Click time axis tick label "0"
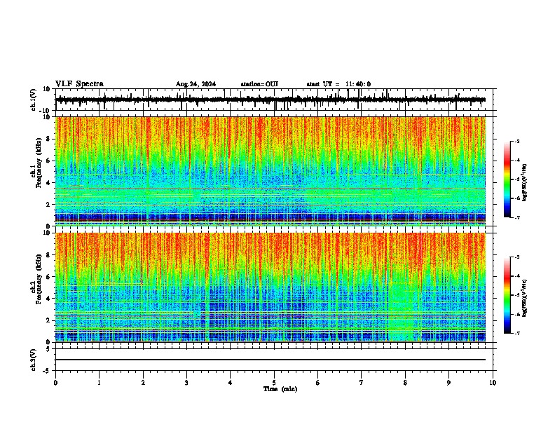Image resolution: width=555 pixels, height=429 pixels. pos(55,383)
